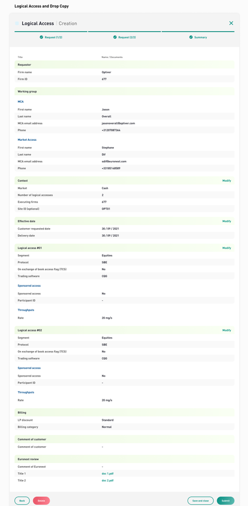The width and height of the screenshot is (248, 506).
Task: Select the firm name value Optiver
Action: coord(107,72)
